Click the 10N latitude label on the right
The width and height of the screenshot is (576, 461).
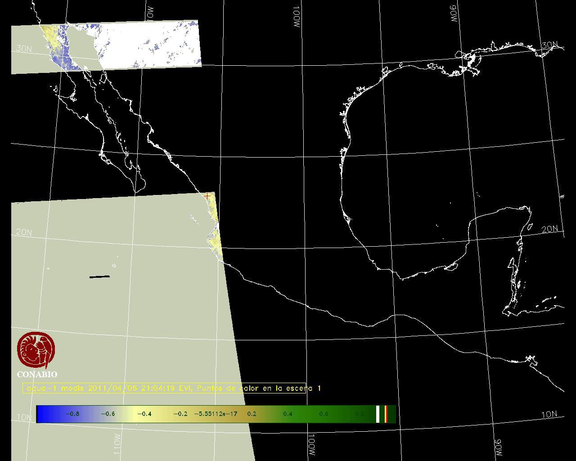click(549, 415)
